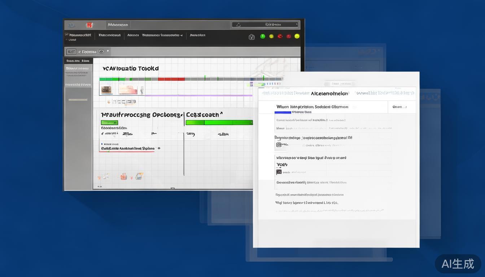Click the home-shaped icon beside the status dots
485x277 pixels.
252,36
